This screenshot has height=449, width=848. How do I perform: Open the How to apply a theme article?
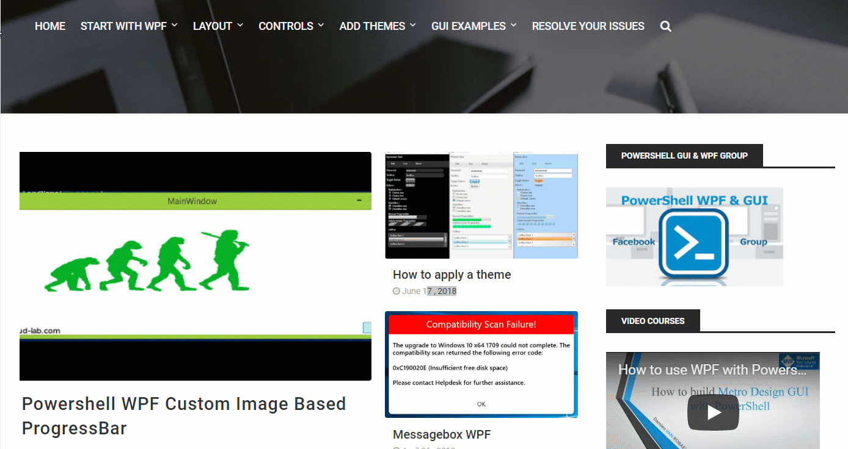(451, 275)
